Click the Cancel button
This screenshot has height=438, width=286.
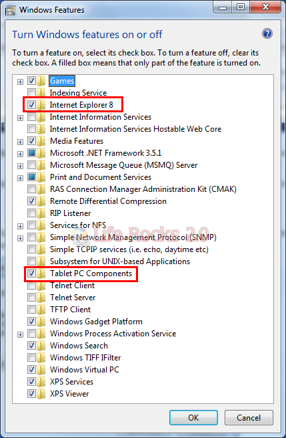click(x=249, y=418)
